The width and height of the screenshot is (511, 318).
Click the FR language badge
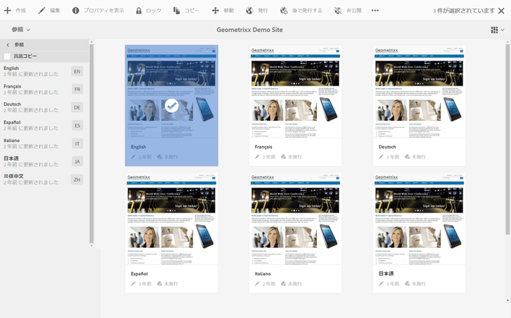(x=77, y=90)
